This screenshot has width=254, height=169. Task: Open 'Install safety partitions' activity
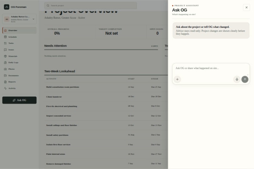(57, 135)
